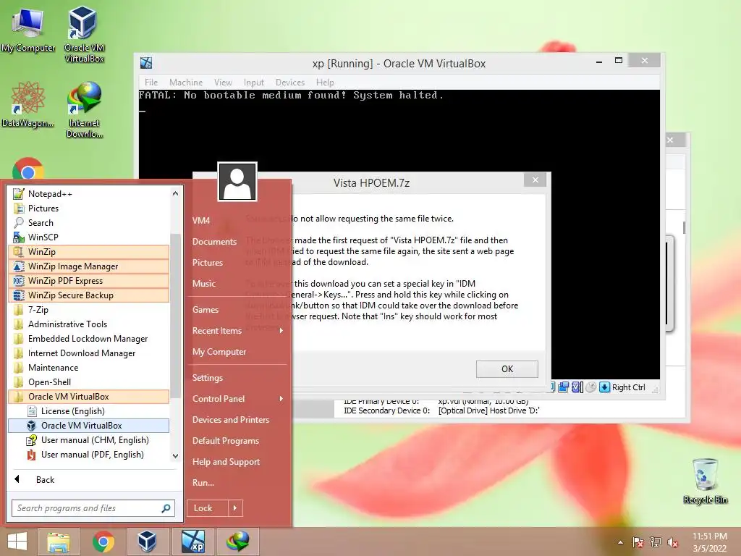Viewport: 741px width, 556px height.
Task: Focus Search programs and files field
Action: (93, 508)
